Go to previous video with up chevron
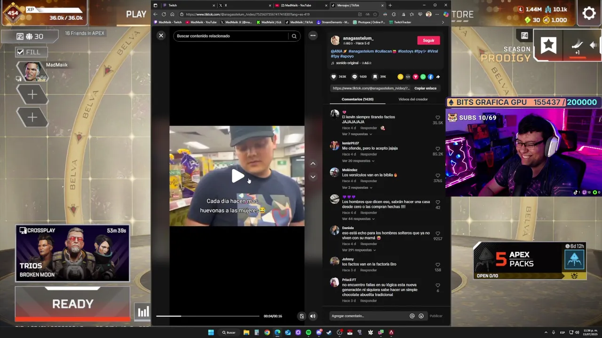602x338 pixels. tap(313, 163)
